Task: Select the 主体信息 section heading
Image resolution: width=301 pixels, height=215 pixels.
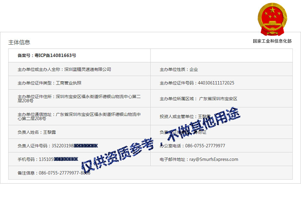Action: tap(19, 42)
